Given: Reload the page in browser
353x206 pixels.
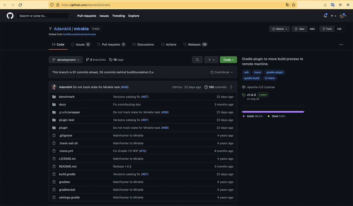Looking at the screenshot, I should pos(20,5).
